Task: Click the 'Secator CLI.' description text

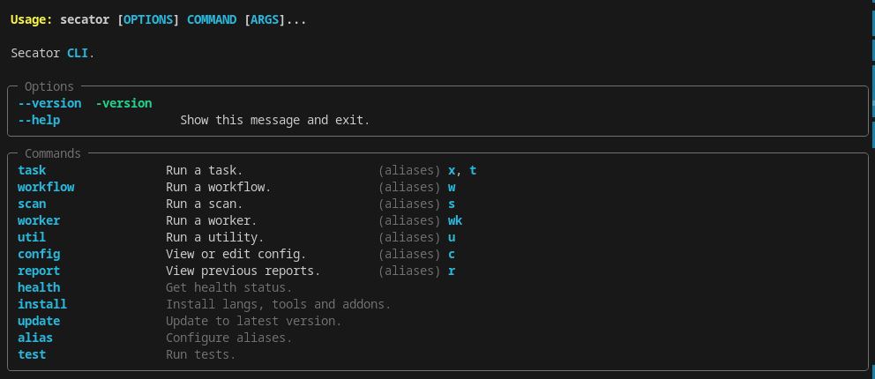Action: point(53,54)
